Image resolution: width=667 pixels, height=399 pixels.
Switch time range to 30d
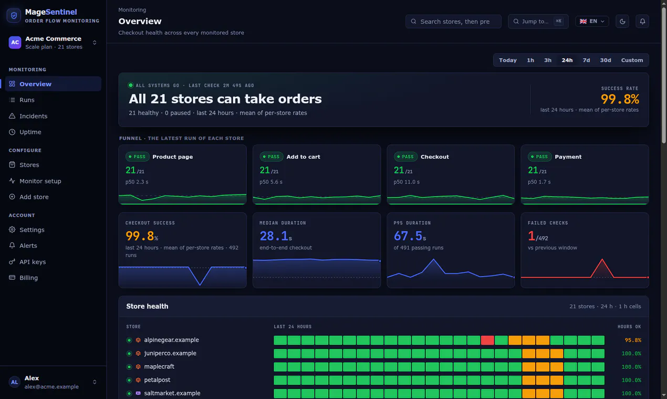(606, 60)
